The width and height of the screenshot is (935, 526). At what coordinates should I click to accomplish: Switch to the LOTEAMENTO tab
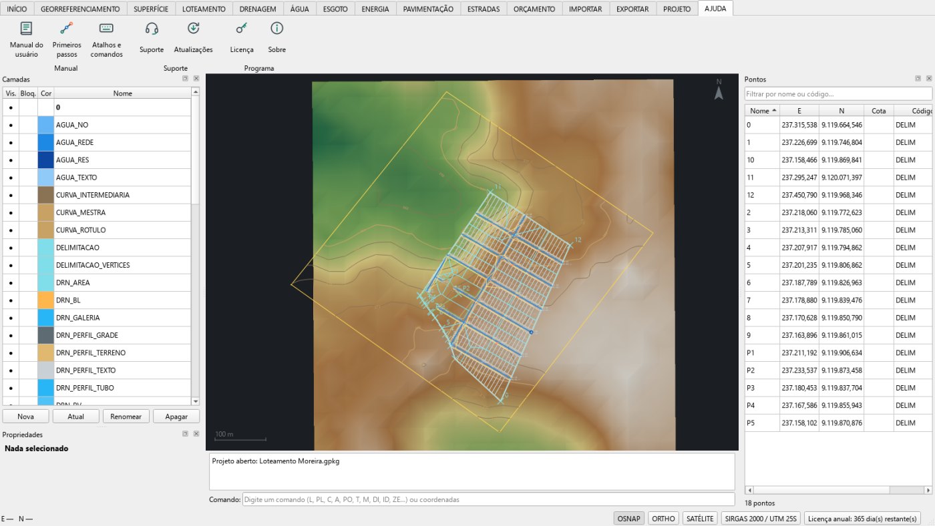pos(205,9)
